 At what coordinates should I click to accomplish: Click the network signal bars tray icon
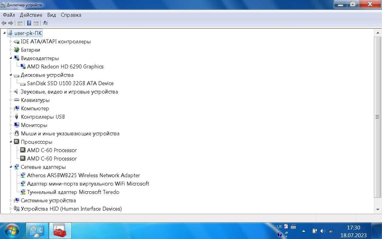pos(331,231)
